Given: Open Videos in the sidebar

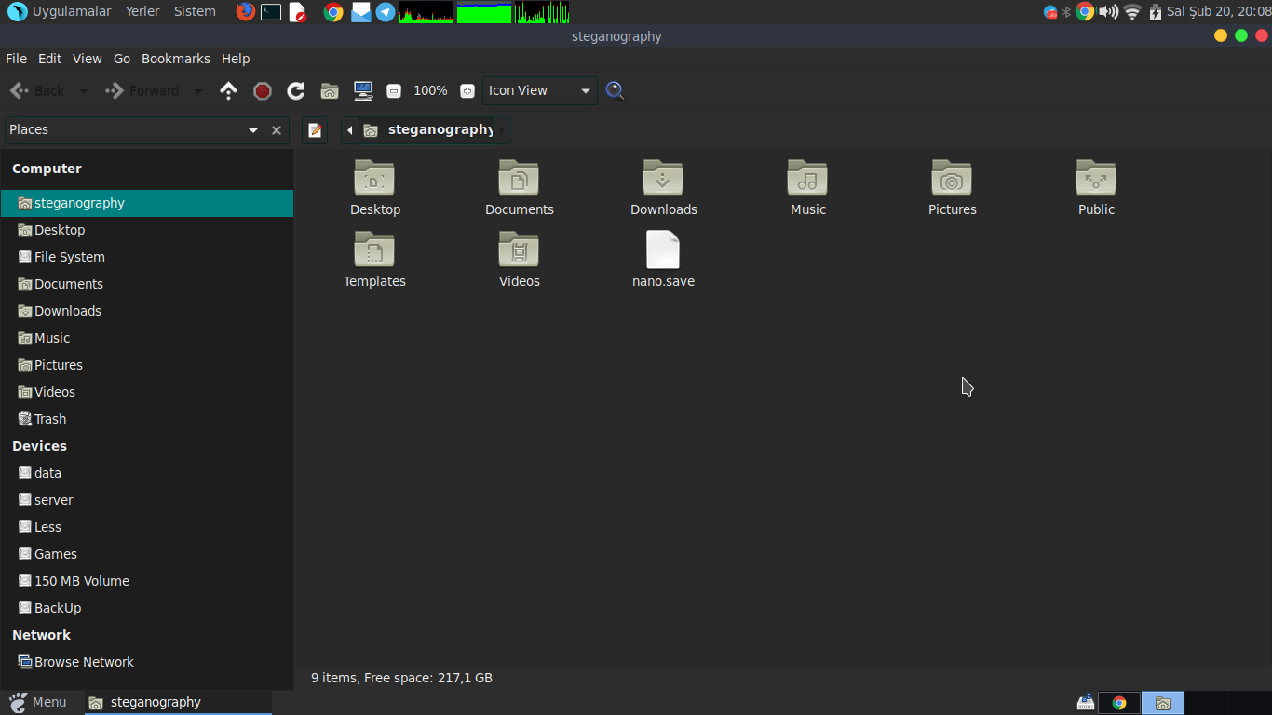Looking at the screenshot, I should (147, 392).
